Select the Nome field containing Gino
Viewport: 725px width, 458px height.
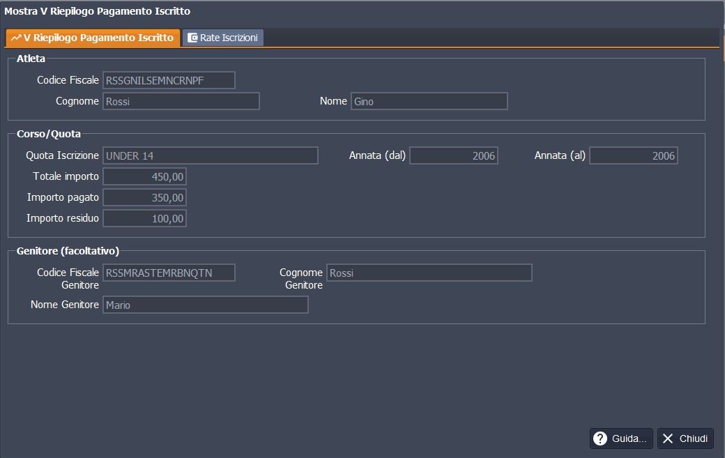429,101
